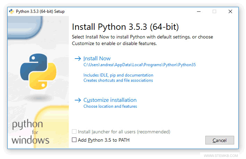Click the default install path under Install Now
This screenshot has width=246, height=159.
click(x=139, y=65)
